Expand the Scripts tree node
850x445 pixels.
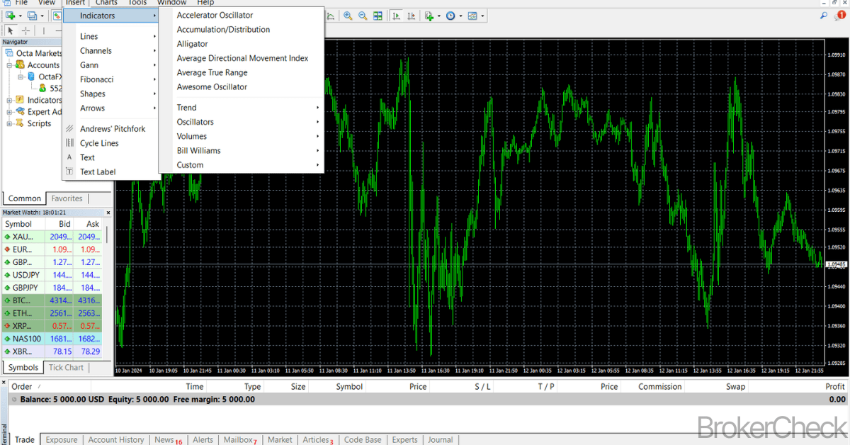[10, 123]
